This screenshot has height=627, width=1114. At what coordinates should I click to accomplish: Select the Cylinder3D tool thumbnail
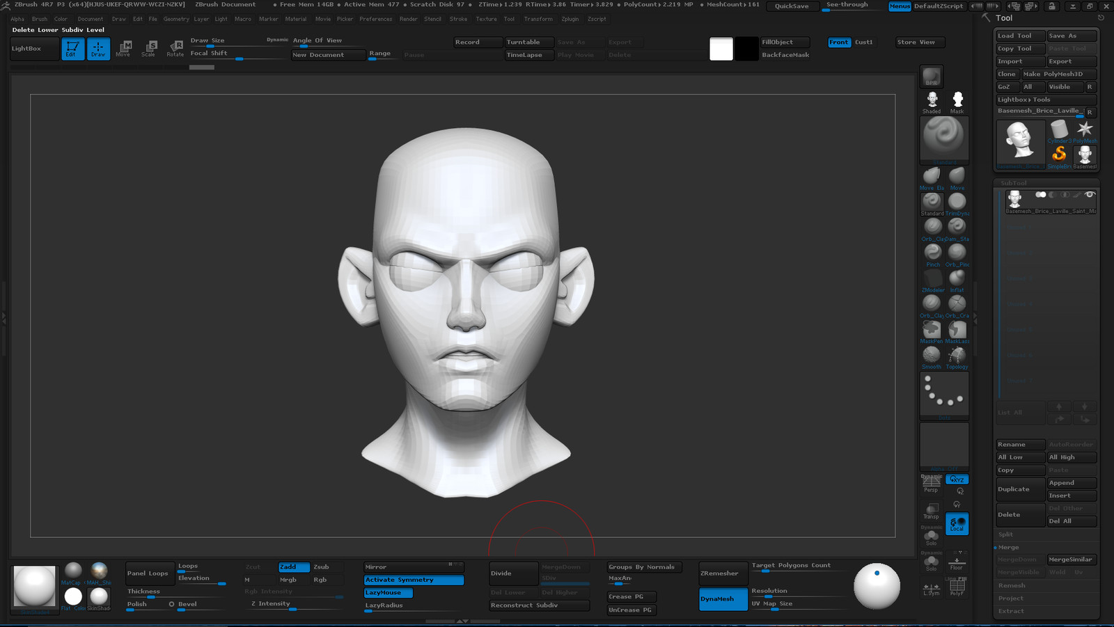click(1059, 132)
